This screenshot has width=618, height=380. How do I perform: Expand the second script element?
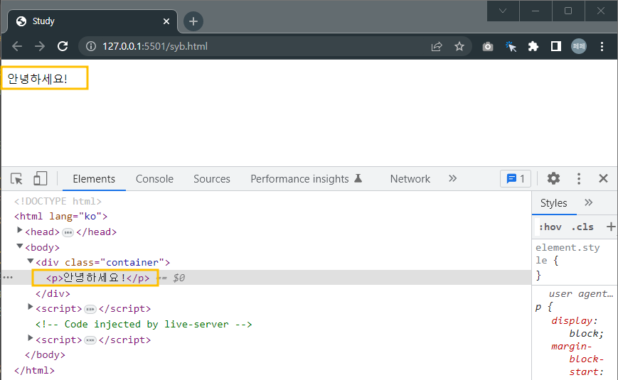31,338
